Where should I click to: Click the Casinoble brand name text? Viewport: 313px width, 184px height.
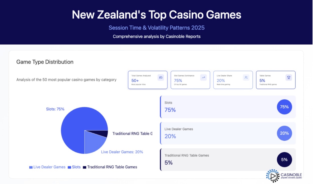291,175
